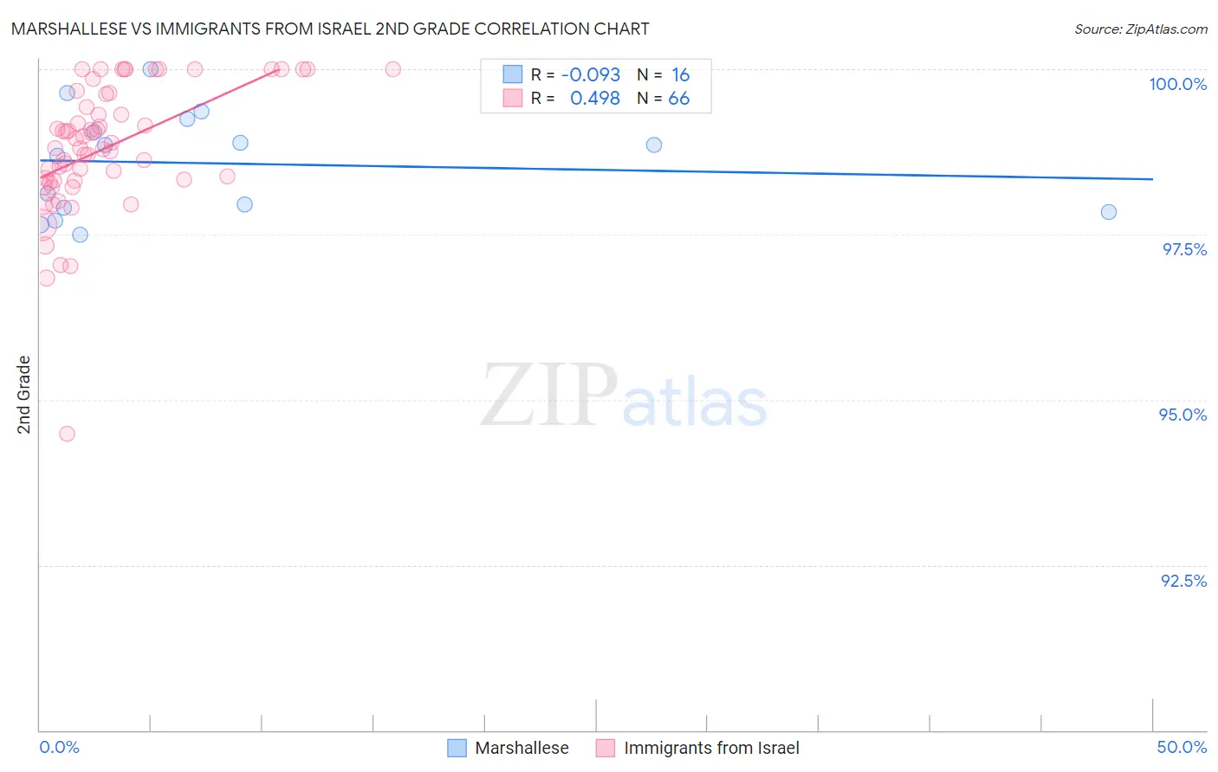The height and width of the screenshot is (772, 1218).
Task: Click the blue regression trend line
Action: [x=596, y=170]
